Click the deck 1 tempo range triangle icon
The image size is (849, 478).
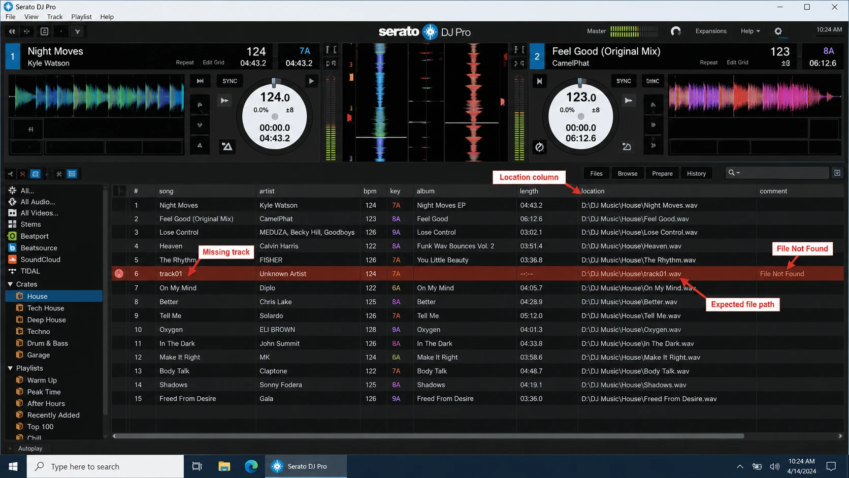[x=227, y=147]
